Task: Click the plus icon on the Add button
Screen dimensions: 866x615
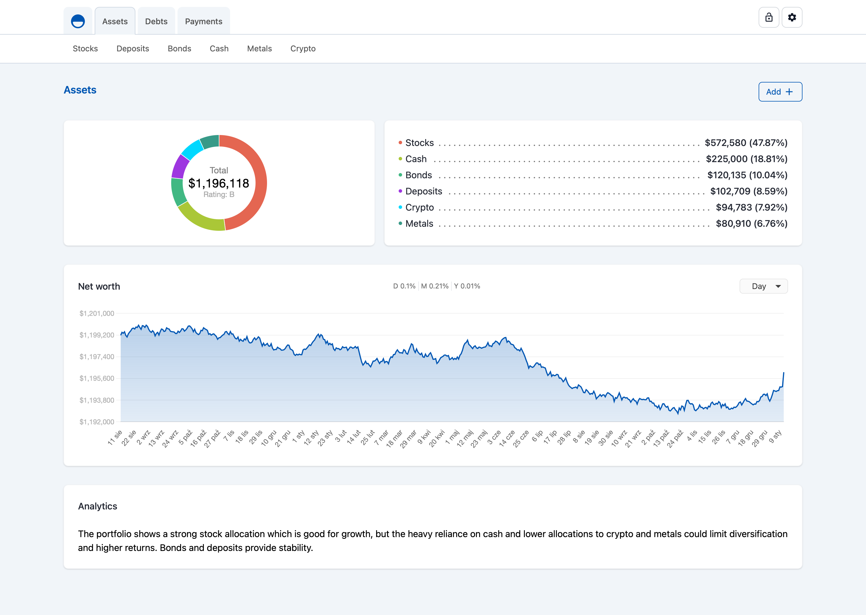Action: click(789, 92)
